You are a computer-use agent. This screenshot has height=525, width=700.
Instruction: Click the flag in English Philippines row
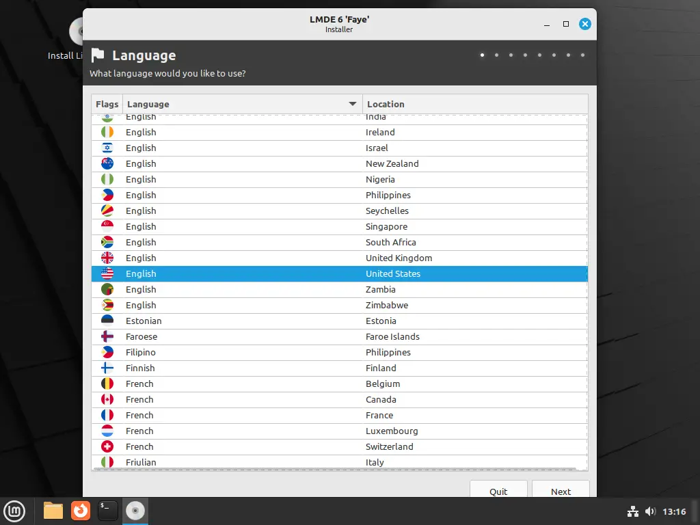[107, 195]
